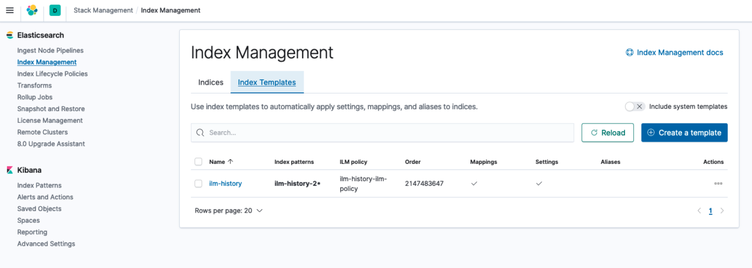This screenshot has height=268, width=752.
Task: Click the Elastic logo icon
Action: click(x=32, y=10)
